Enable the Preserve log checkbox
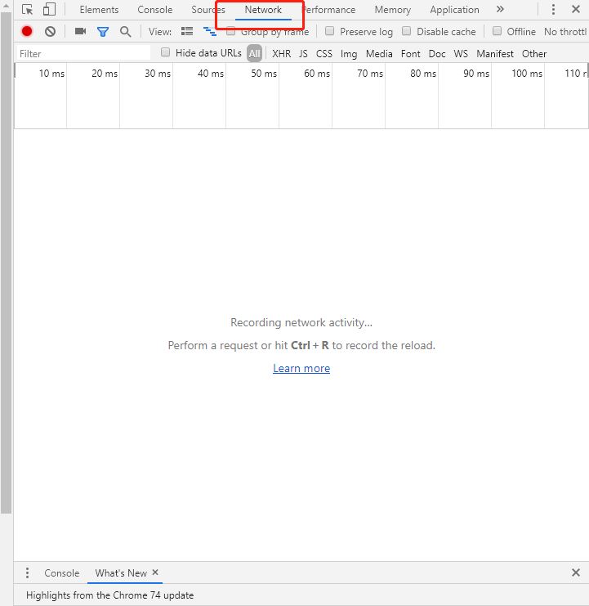 click(x=330, y=31)
